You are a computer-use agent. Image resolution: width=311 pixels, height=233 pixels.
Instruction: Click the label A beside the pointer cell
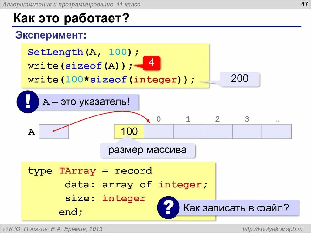click(x=32, y=132)
